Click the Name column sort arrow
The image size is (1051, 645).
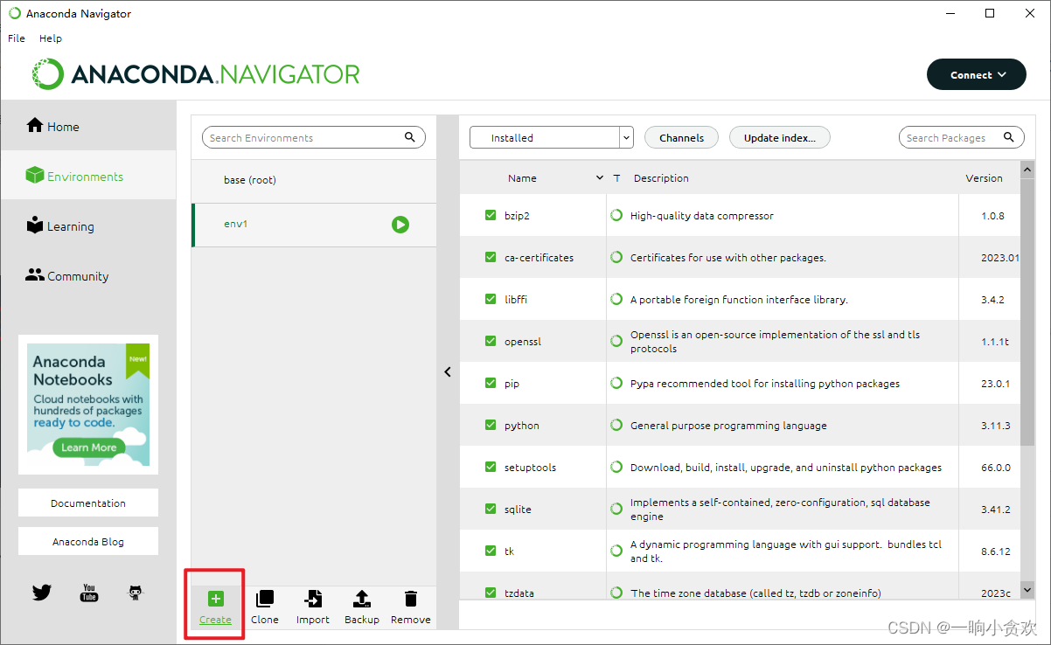coord(600,178)
